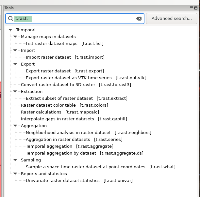Open Advanced search dialog

(x=172, y=19)
